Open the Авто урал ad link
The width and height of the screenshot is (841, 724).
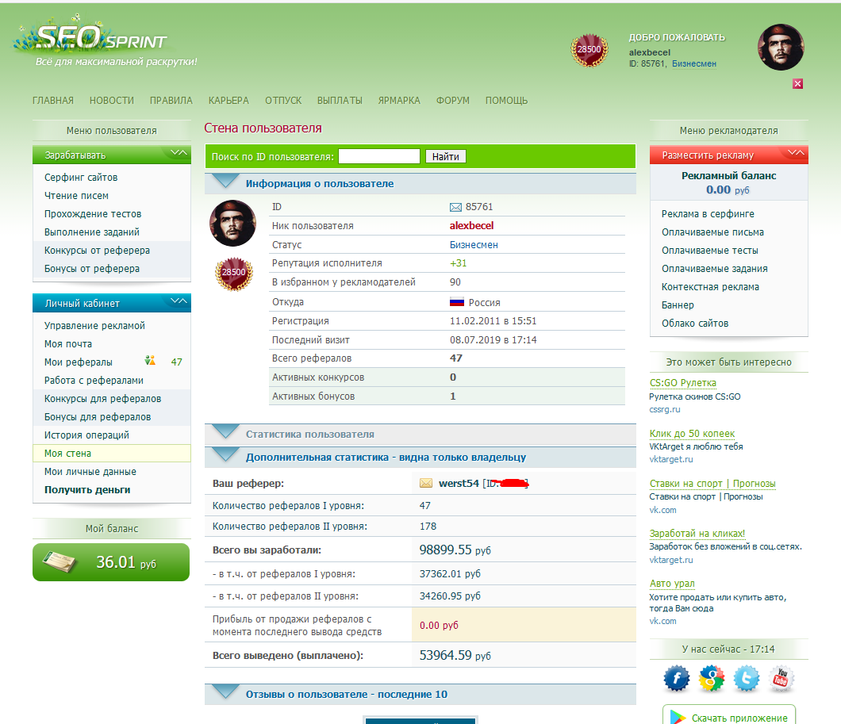(672, 583)
